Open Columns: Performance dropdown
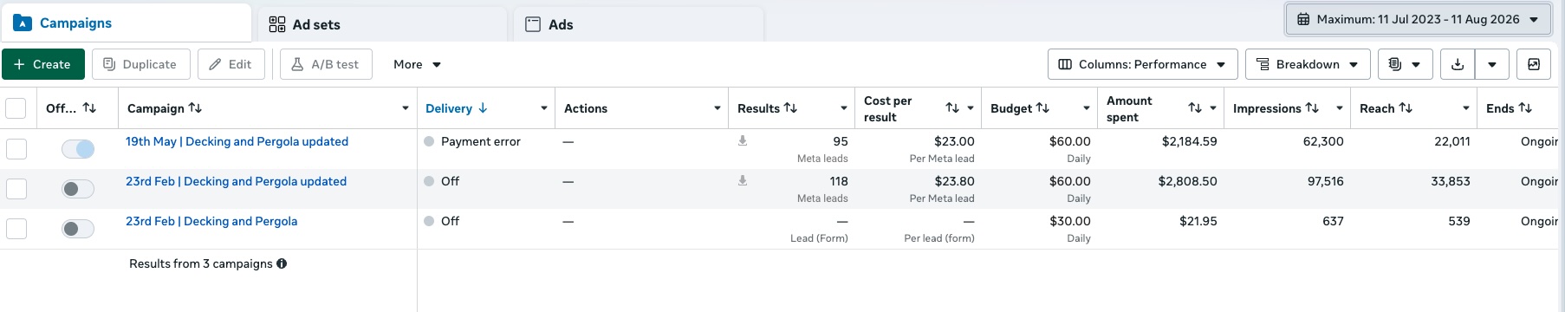This screenshot has height=312, width=1565. click(1142, 64)
